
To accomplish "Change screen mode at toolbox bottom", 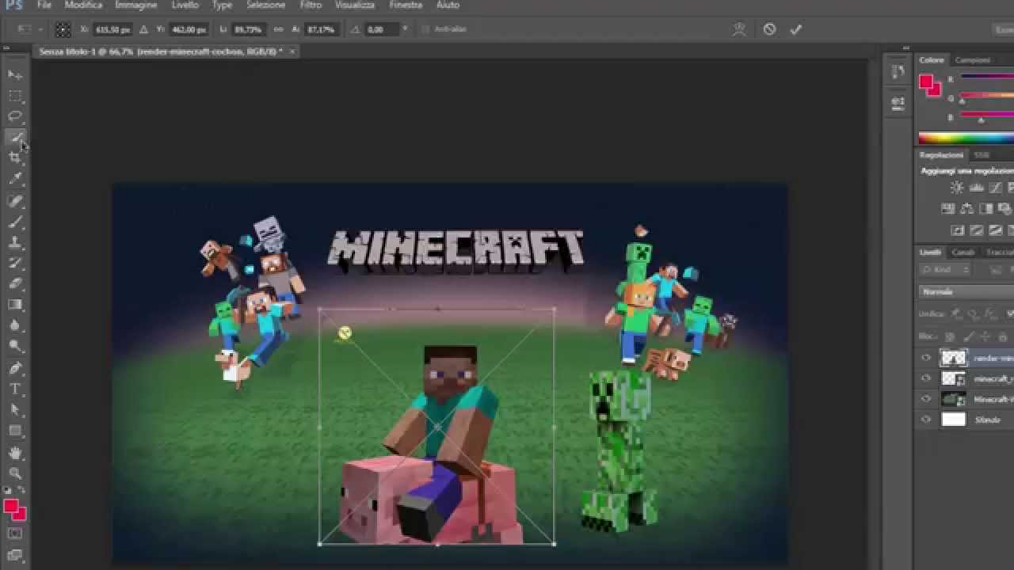I will tap(15, 555).
